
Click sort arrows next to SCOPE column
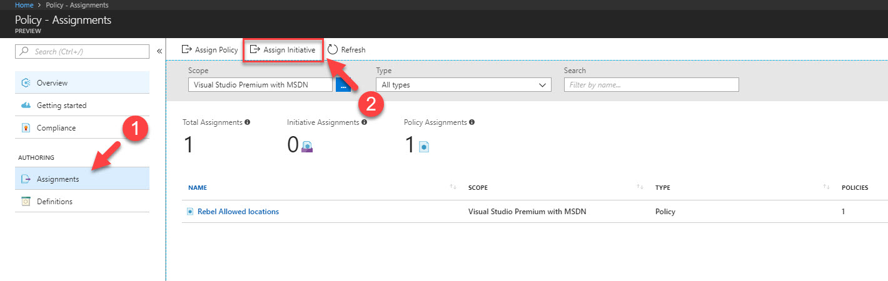[640, 187]
